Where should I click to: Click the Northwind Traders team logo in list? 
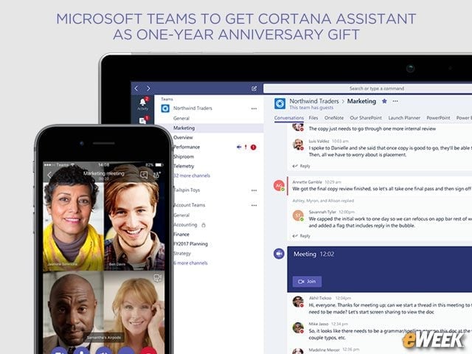[x=165, y=108]
